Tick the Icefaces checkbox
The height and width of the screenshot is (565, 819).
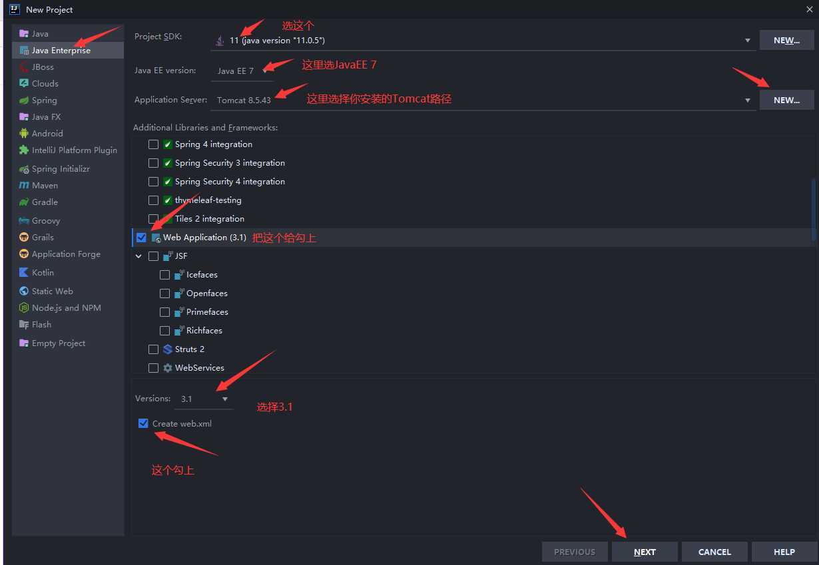(164, 275)
